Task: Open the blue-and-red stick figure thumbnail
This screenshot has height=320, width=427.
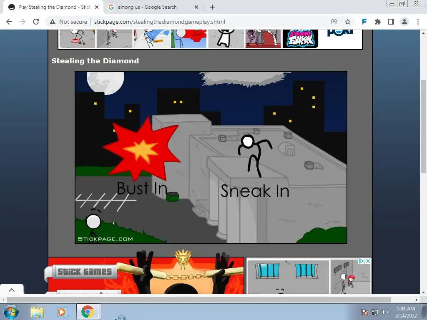Action: [189, 39]
